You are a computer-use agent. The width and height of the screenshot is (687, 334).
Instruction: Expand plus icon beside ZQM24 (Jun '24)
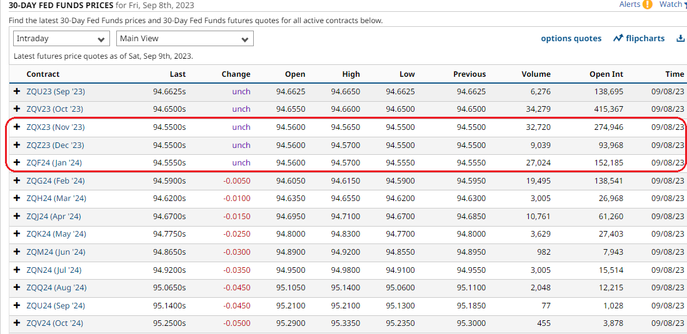[x=17, y=252]
